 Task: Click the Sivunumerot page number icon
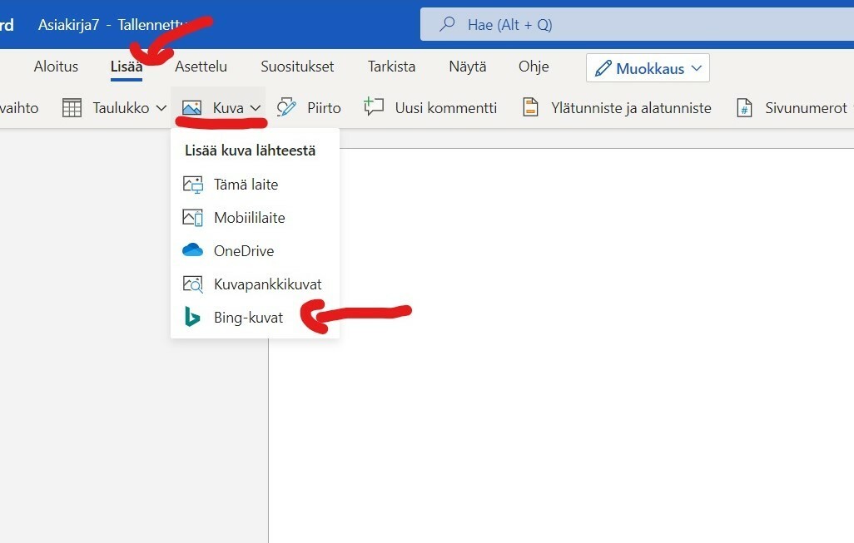[744, 108]
